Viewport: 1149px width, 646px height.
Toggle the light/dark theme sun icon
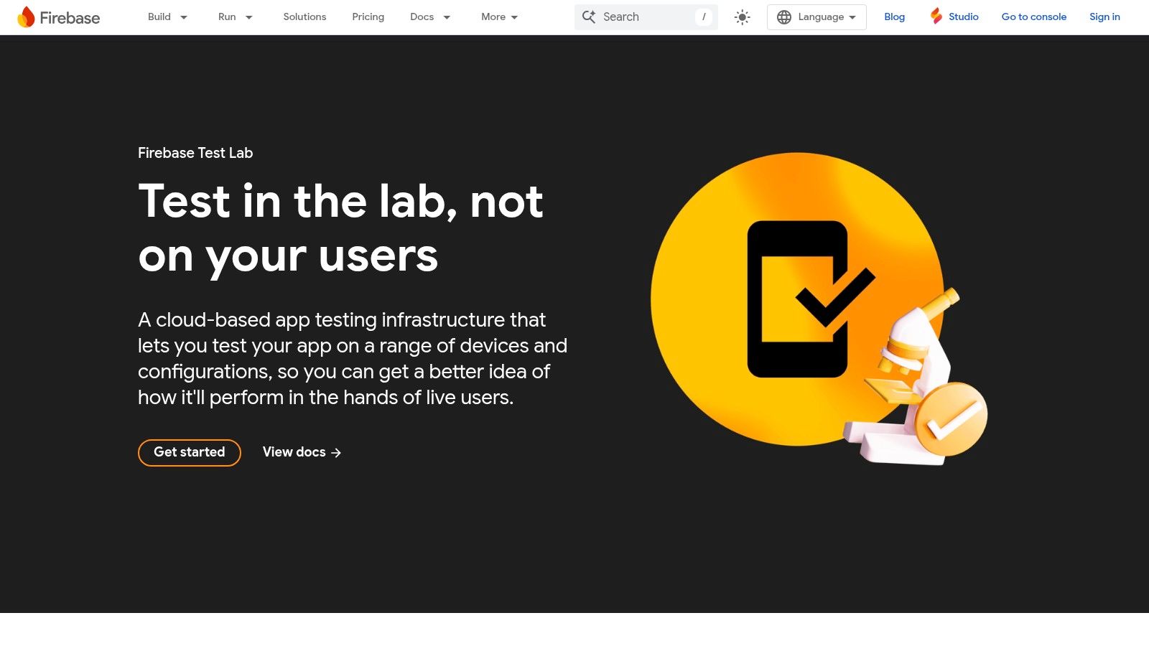click(x=742, y=17)
